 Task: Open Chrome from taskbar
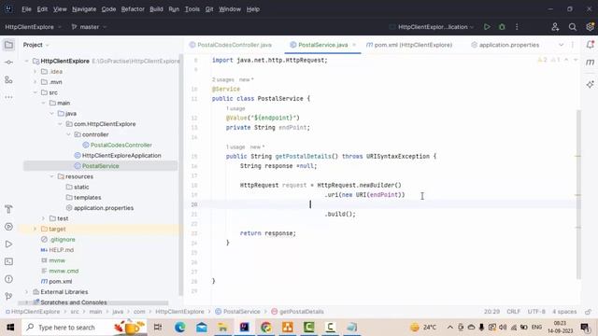[x=265, y=328]
